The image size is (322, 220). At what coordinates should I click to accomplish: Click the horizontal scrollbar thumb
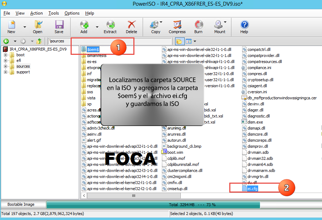click(134, 195)
